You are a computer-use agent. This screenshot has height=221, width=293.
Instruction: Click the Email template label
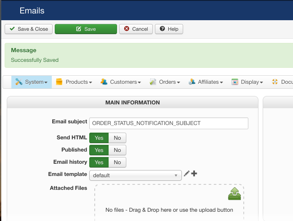[67, 174]
